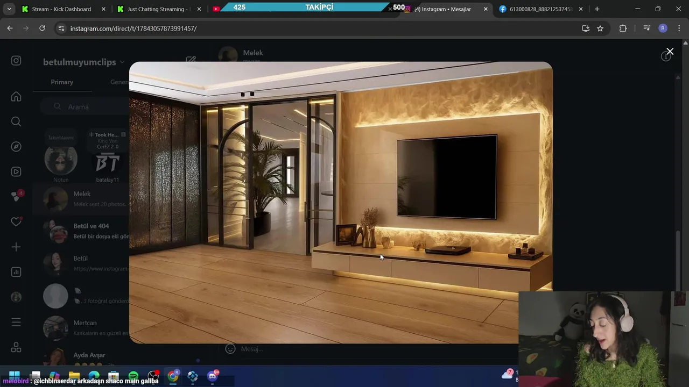Go back in the browser
This screenshot has width=689, height=387.
pyautogui.click(x=10, y=28)
